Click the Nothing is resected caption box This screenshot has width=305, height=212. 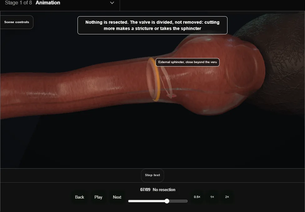point(152,25)
